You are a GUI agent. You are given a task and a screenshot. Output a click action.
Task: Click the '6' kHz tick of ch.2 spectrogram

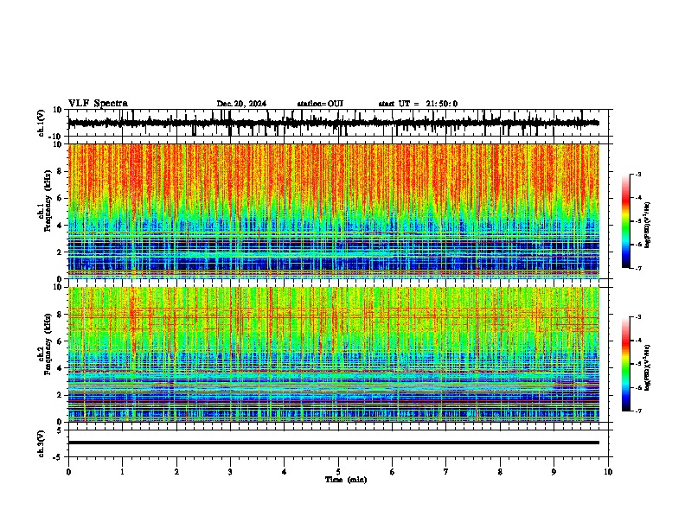pos(60,341)
